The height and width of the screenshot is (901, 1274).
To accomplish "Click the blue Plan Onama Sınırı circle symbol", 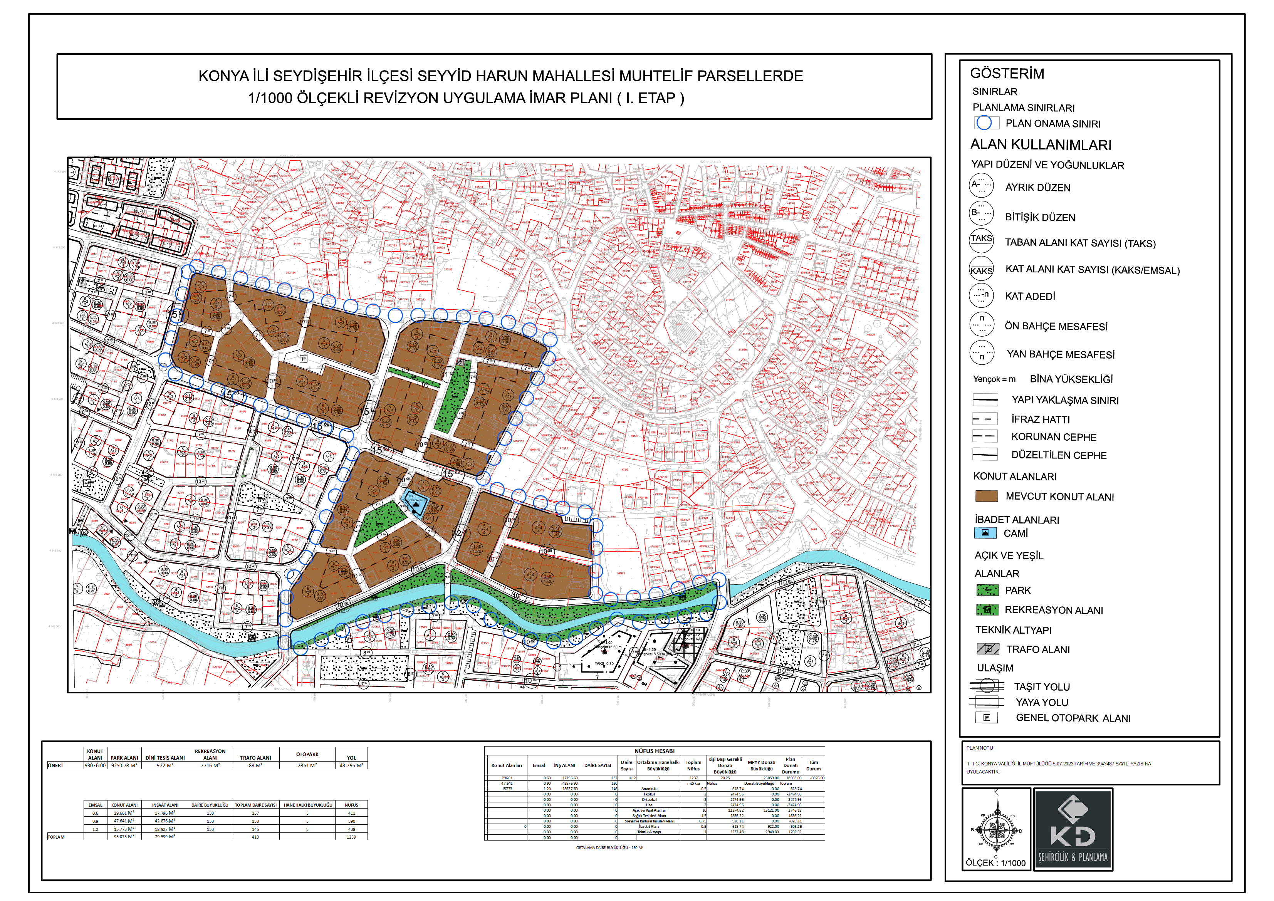I will pyautogui.click(x=984, y=122).
